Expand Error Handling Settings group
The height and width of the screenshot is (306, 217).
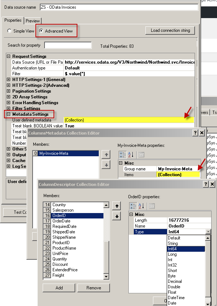(x=9, y=103)
